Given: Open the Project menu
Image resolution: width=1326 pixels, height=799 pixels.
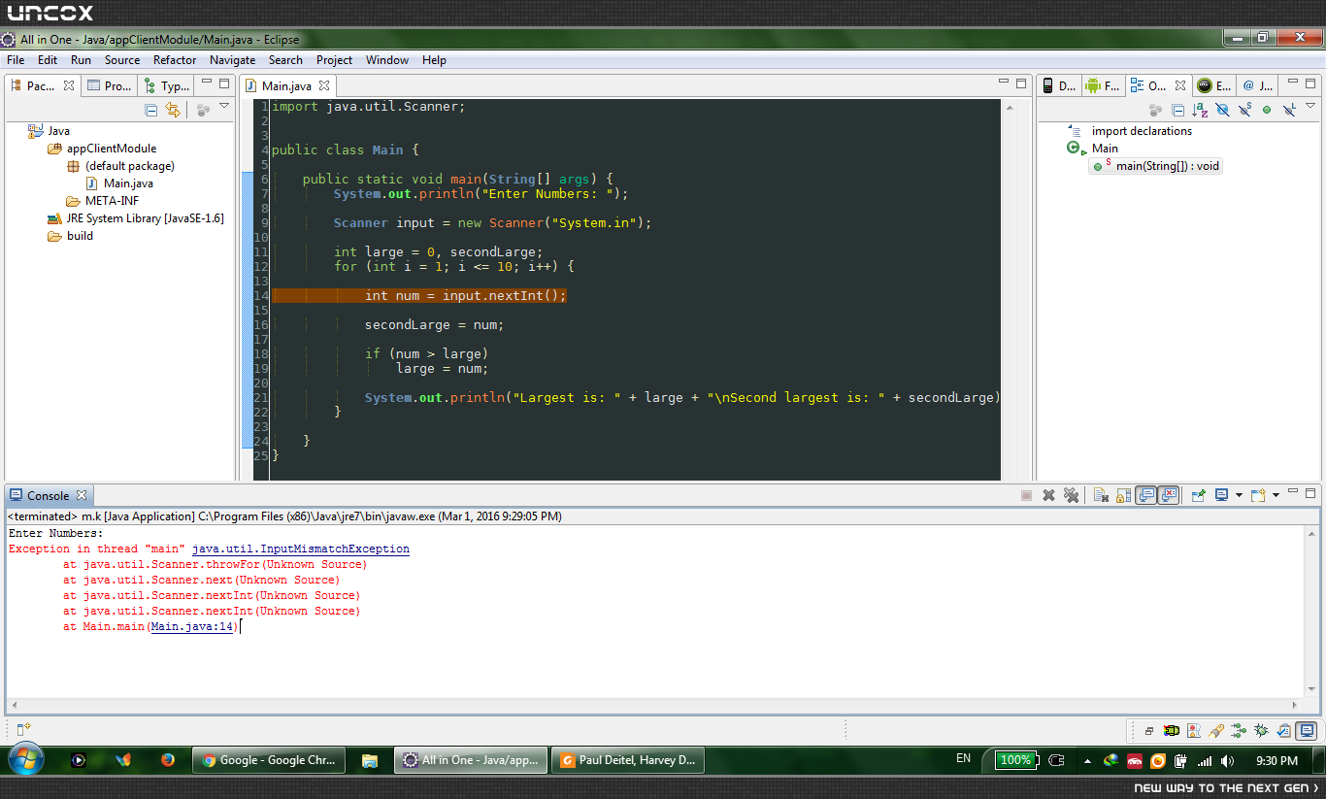Looking at the screenshot, I should click(335, 60).
